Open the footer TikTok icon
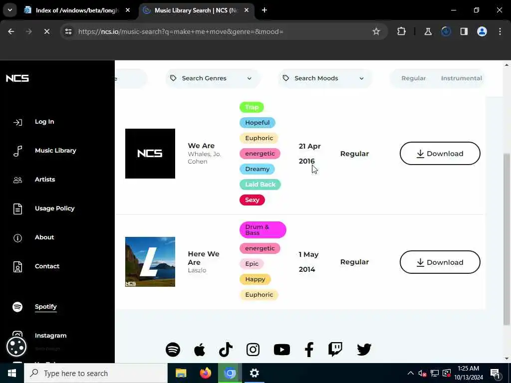This screenshot has width=511, height=383. point(226,350)
